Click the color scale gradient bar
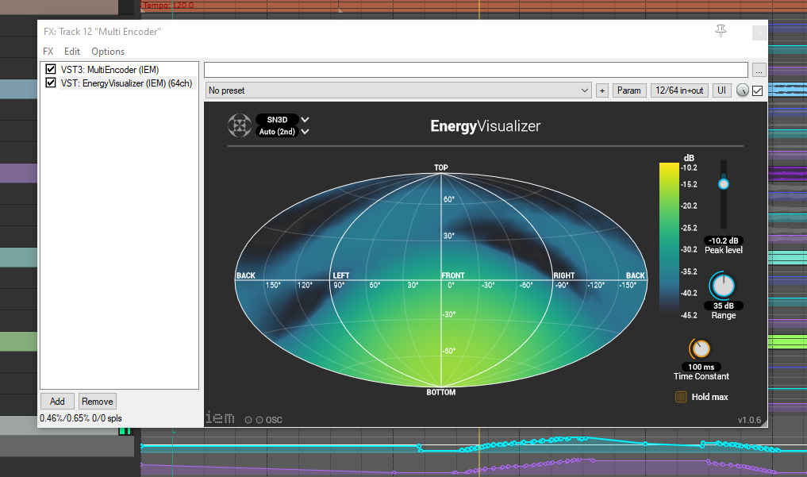This screenshot has width=807, height=477. click(x=669, y=238)
